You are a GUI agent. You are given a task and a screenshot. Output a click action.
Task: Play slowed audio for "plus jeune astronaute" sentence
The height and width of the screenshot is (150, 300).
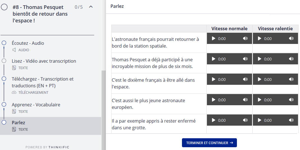260,100
